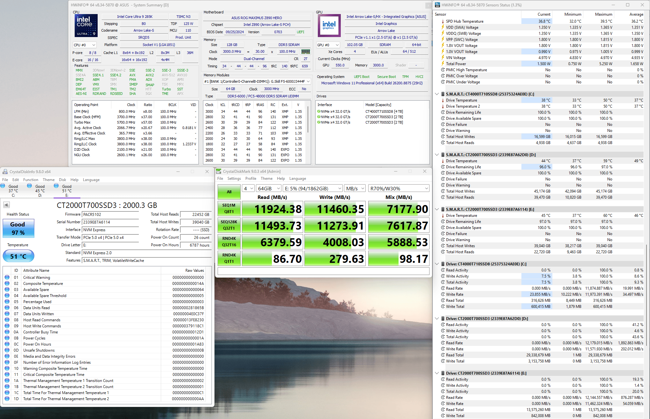Click the drive icon for Drive CT2000T700SSD3 [E:] activity
The height and width of the screenshot is (419, 650).
[x=443, y=373]
